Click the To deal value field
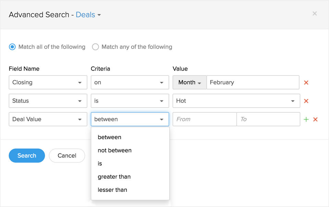Viewport: 329px width, 207px height. [x=268, y=120]
